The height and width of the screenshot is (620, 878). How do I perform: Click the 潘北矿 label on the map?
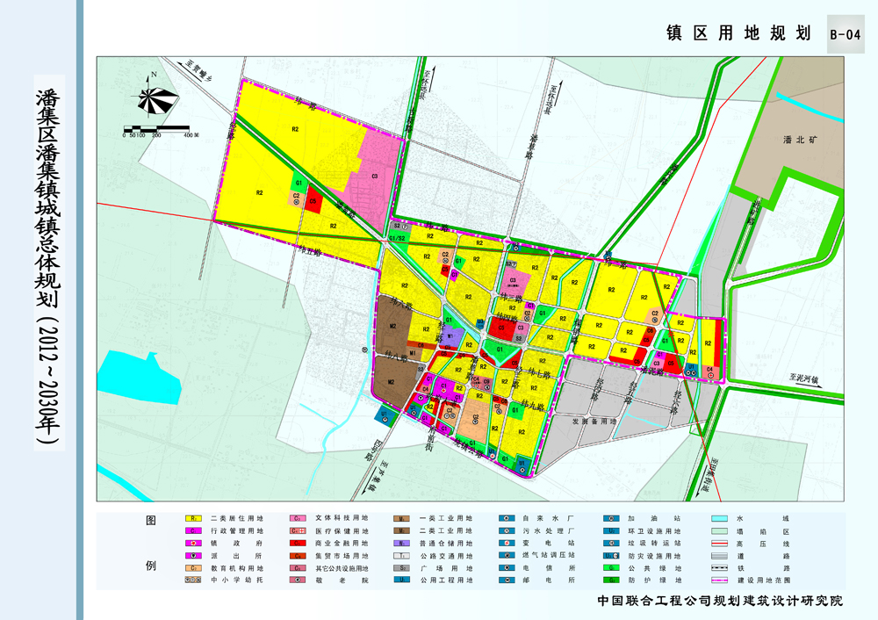[800, 139]
